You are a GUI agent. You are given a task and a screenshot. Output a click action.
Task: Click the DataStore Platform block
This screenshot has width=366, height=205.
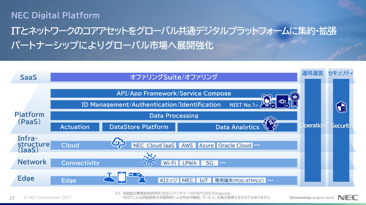pos(139,127)
